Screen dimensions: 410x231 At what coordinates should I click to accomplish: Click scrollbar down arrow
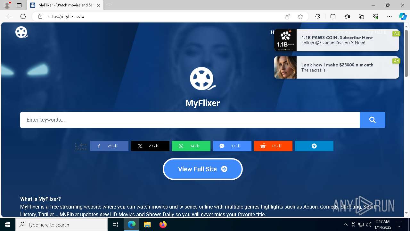[406, 213]
